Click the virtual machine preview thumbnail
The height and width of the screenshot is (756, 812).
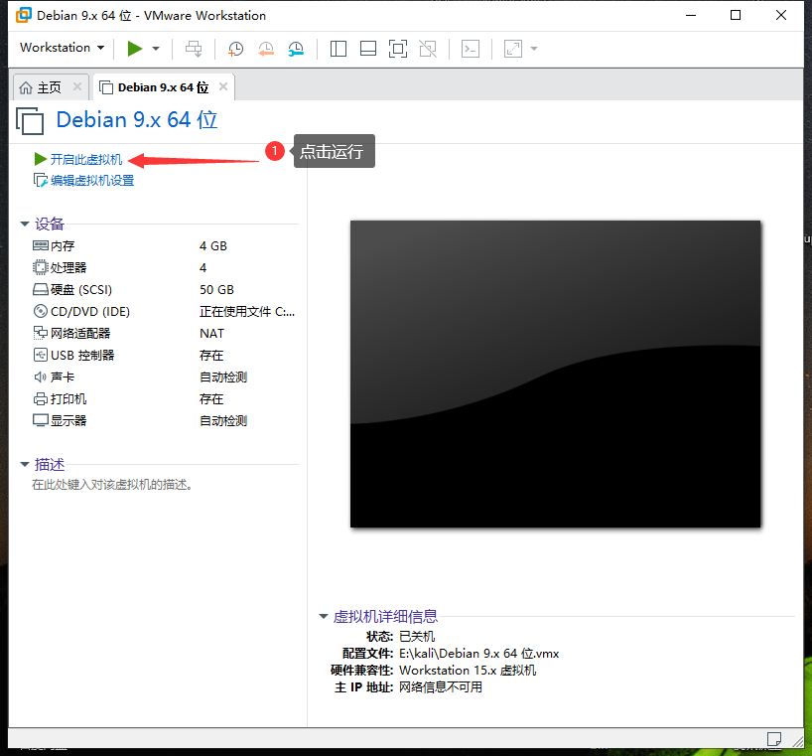(555, 375)
